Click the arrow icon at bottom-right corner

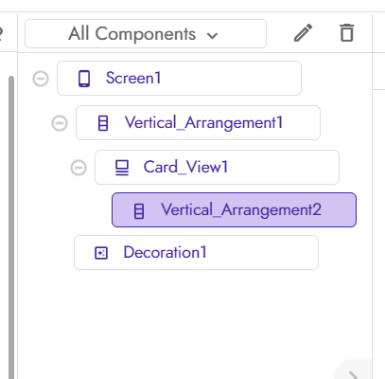(x=354, y=375)
